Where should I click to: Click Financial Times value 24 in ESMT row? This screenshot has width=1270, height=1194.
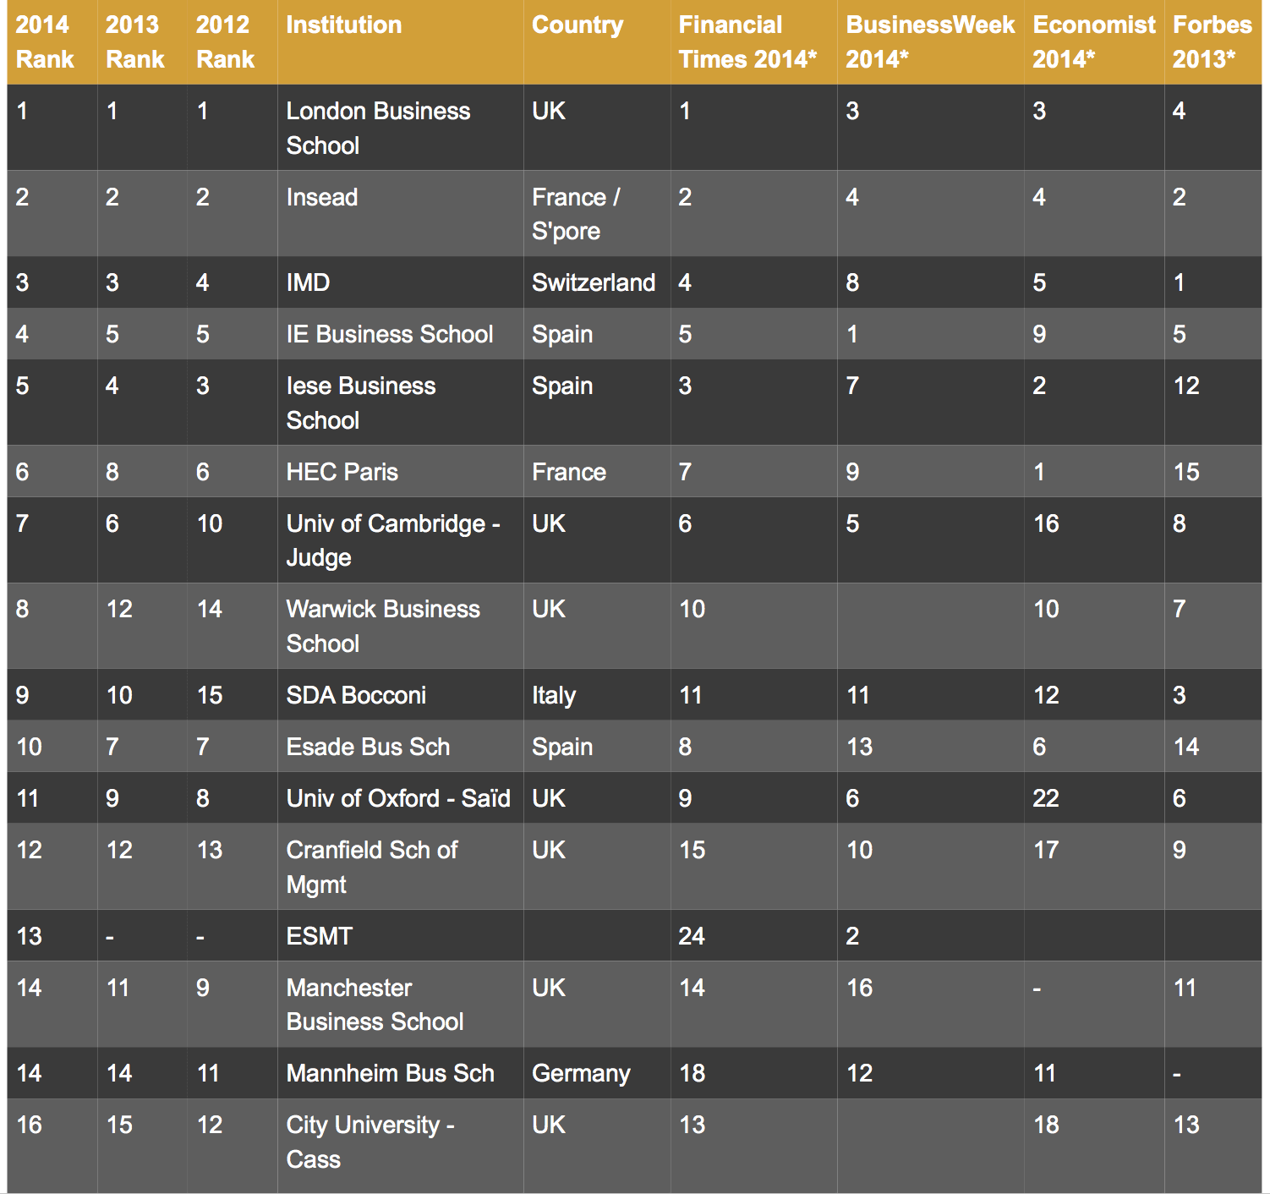tap(754, 936)
